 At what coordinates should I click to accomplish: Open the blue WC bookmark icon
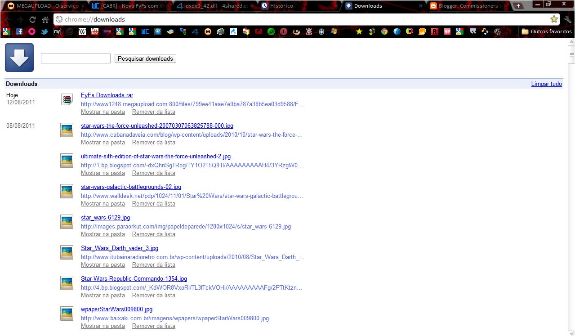pos(145,31)
